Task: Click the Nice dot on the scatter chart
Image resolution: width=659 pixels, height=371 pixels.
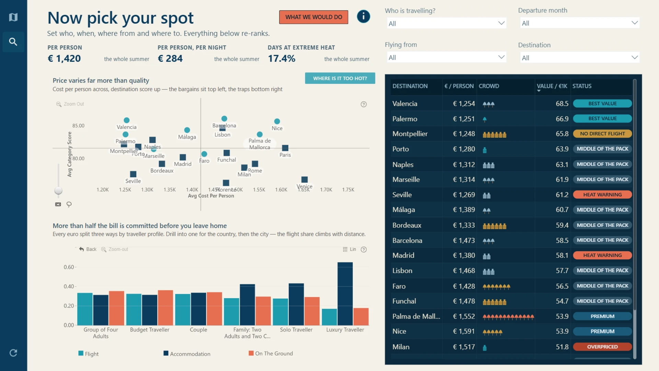Action: tap(277, 121)
